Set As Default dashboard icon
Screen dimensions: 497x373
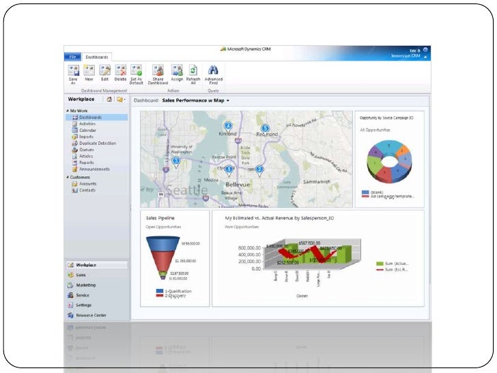click(137, 74)
